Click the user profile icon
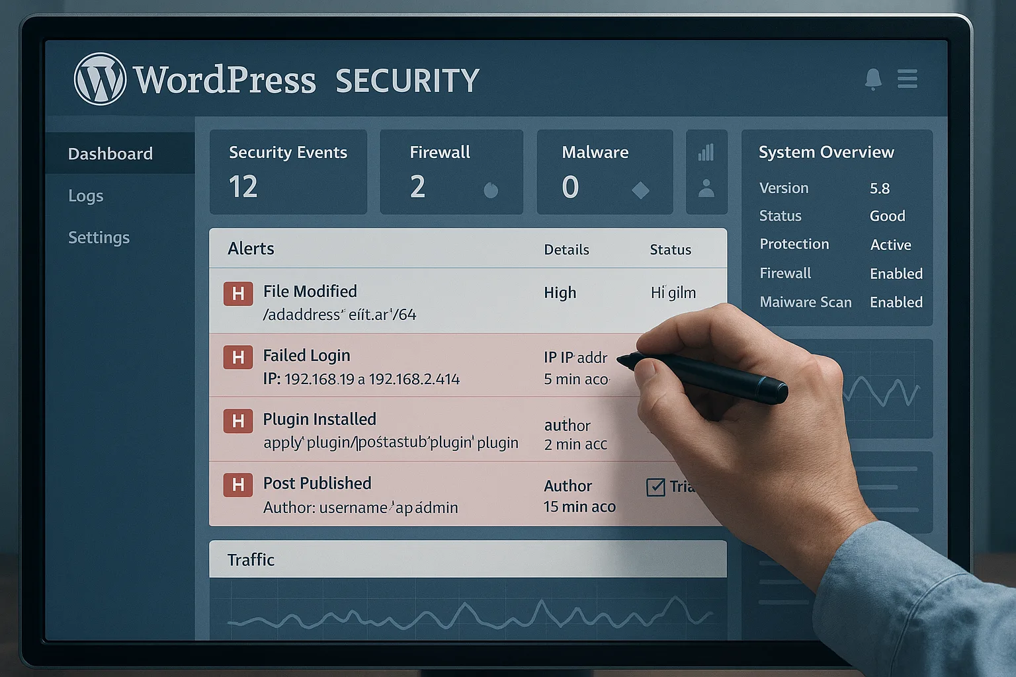The width and height of the screenshot is (1016, 677). [706, 188]
